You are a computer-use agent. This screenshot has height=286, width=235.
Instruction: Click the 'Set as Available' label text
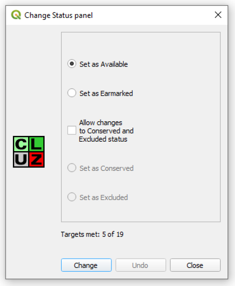click(103, 64)
